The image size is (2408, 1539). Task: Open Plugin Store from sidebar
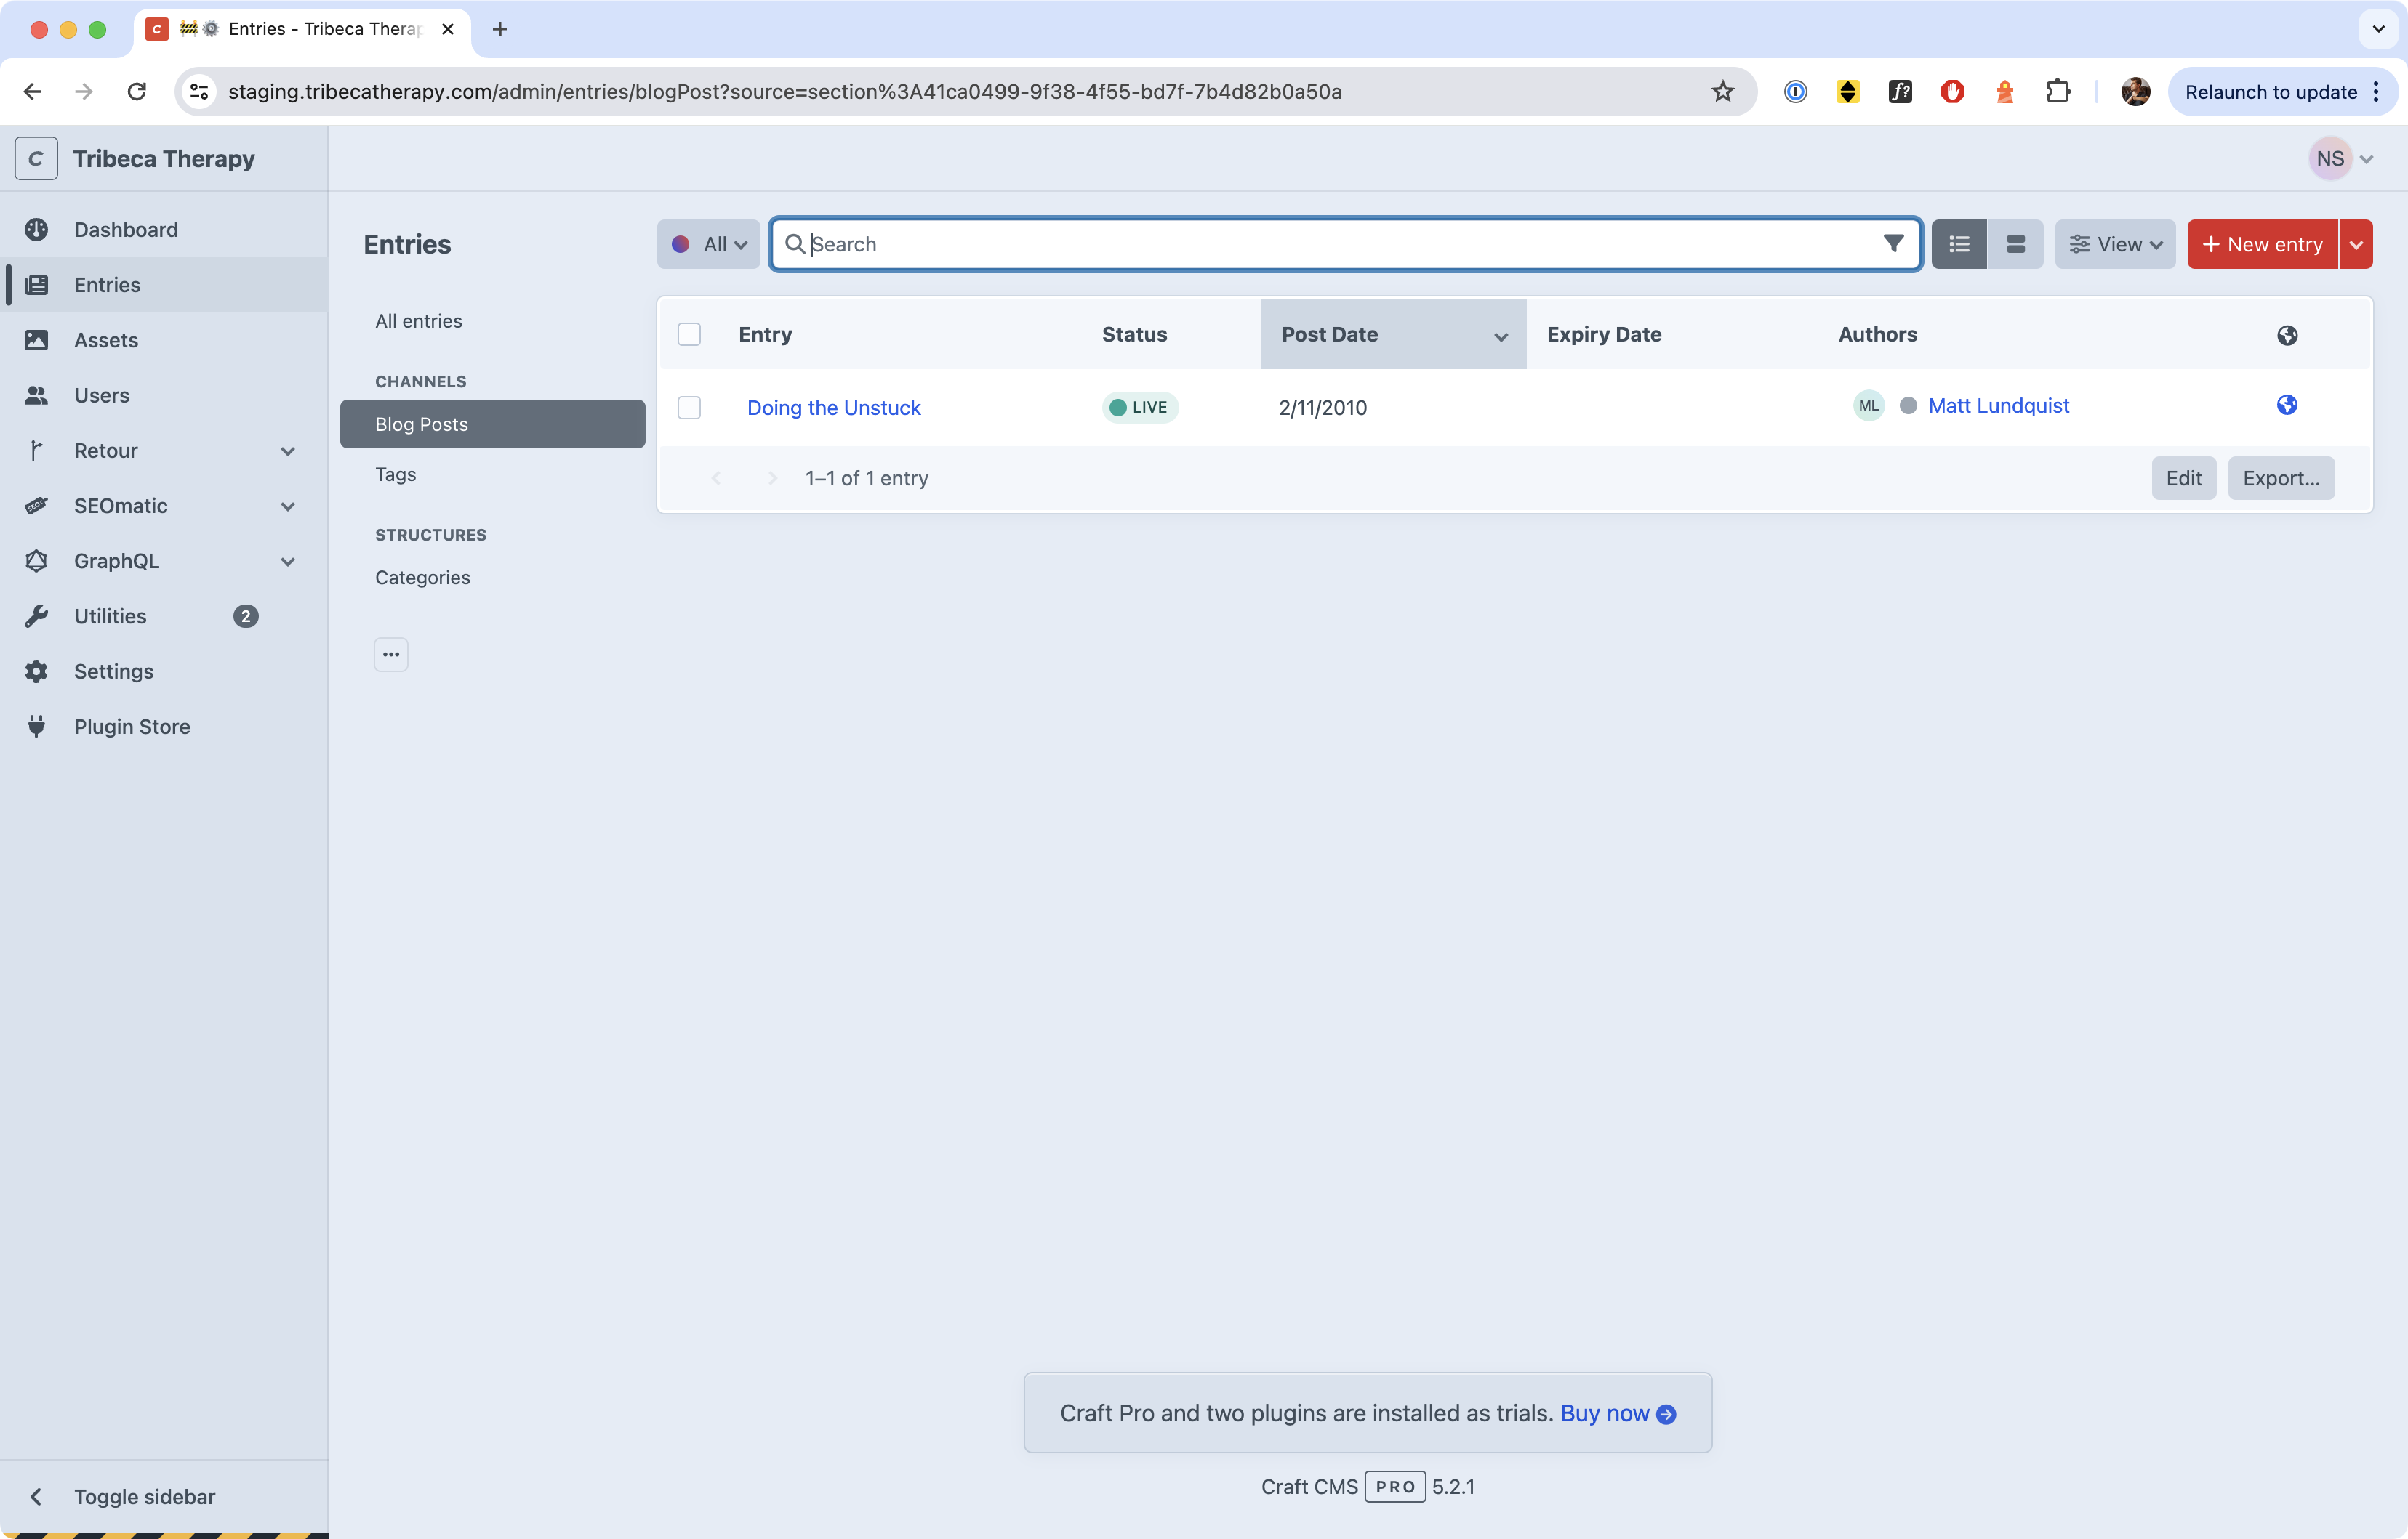tap(164, 727)
